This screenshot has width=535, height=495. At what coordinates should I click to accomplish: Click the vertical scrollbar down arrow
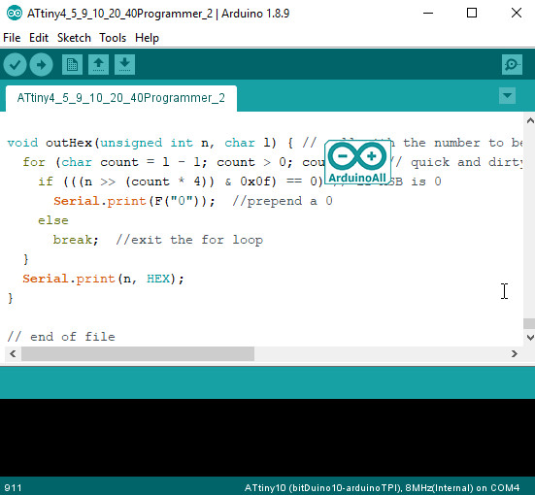529,338
